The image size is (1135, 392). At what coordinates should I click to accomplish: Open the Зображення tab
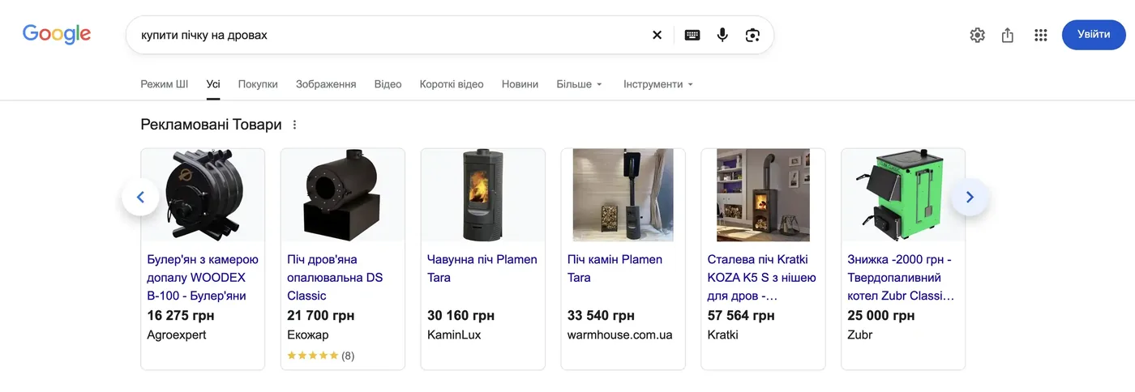tap(326, 84)
